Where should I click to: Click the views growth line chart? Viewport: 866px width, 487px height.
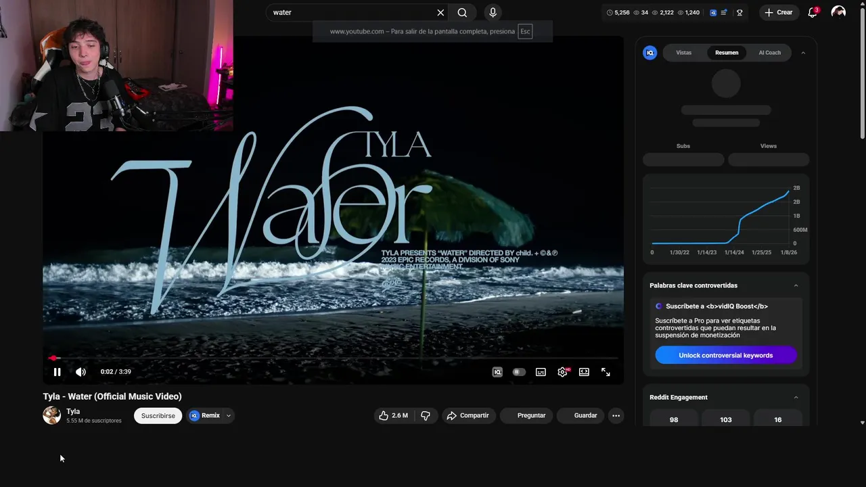pyautogui.click(x=721, y=216)
